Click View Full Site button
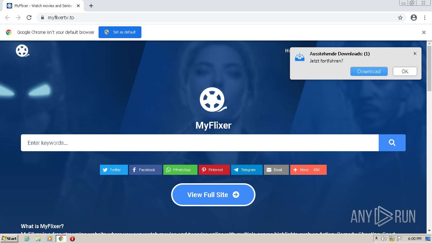This screenshot has height=243, width=432. click(x=213, y=195)
